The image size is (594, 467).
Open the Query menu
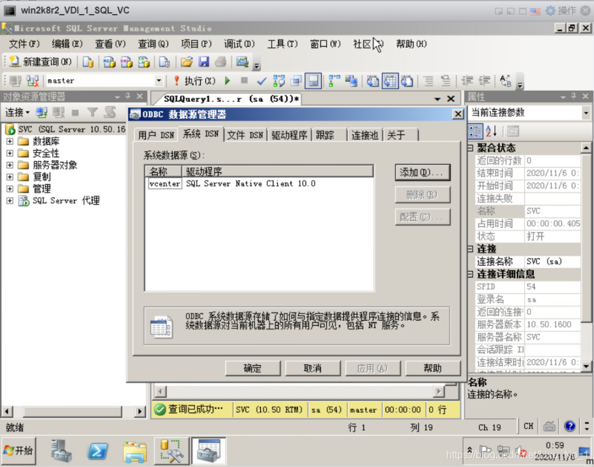(x=153, y=44)
